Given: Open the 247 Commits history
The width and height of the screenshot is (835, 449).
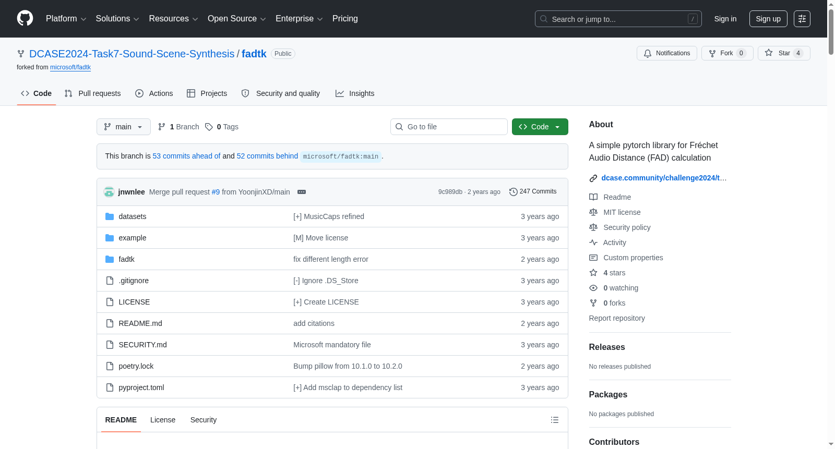Looking at the screenshot, I should (x=533, y=191).
